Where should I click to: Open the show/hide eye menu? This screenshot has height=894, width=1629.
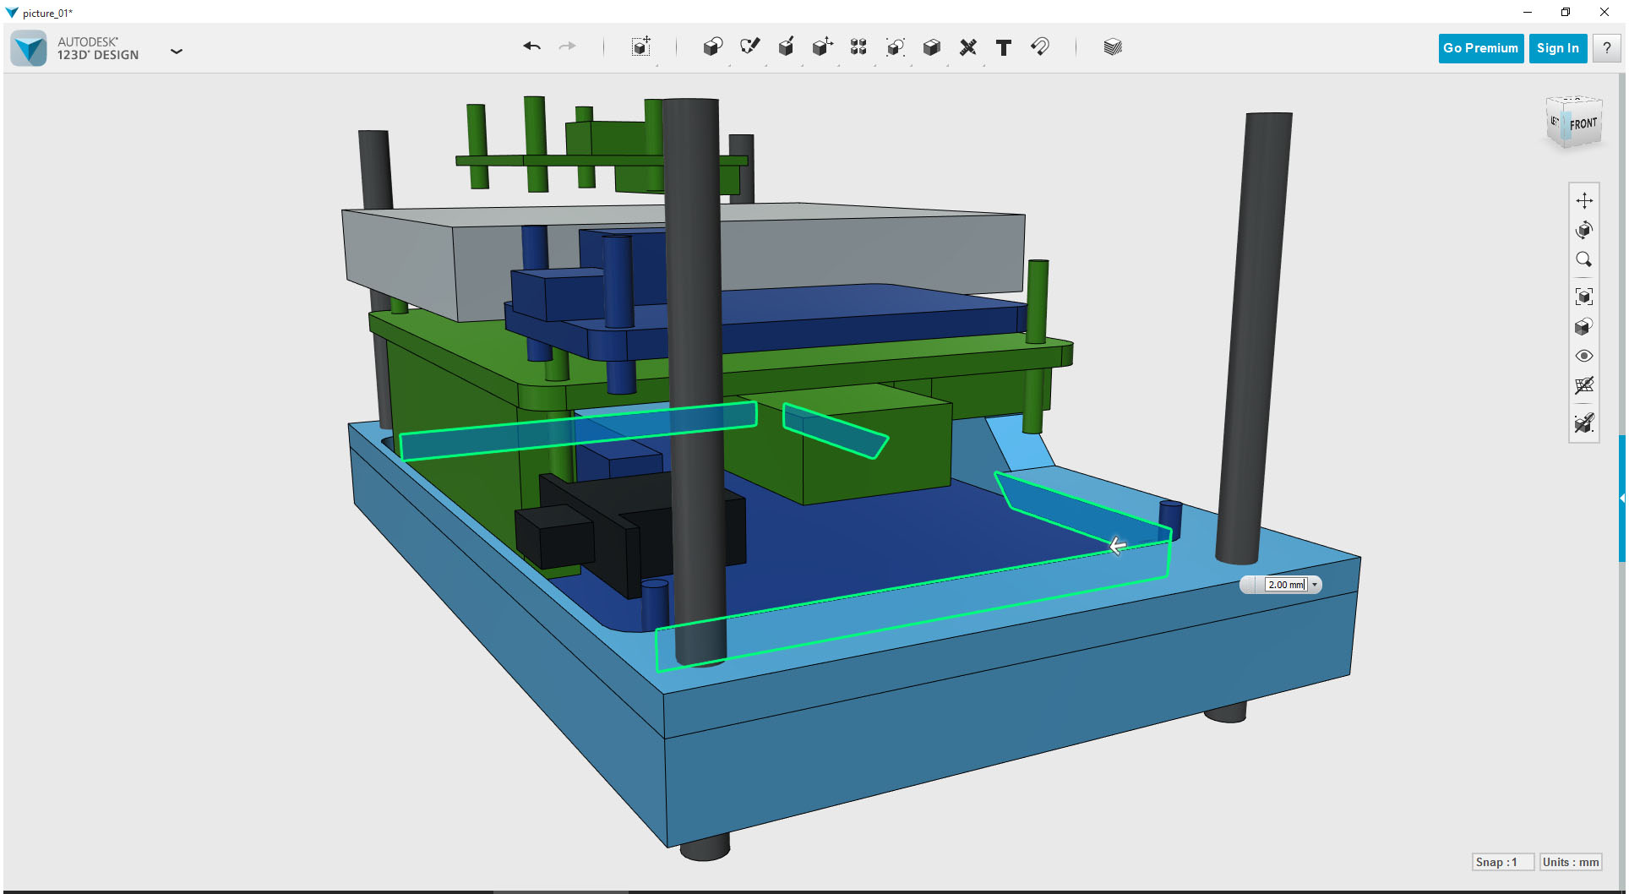click(x=1584, y=356)
